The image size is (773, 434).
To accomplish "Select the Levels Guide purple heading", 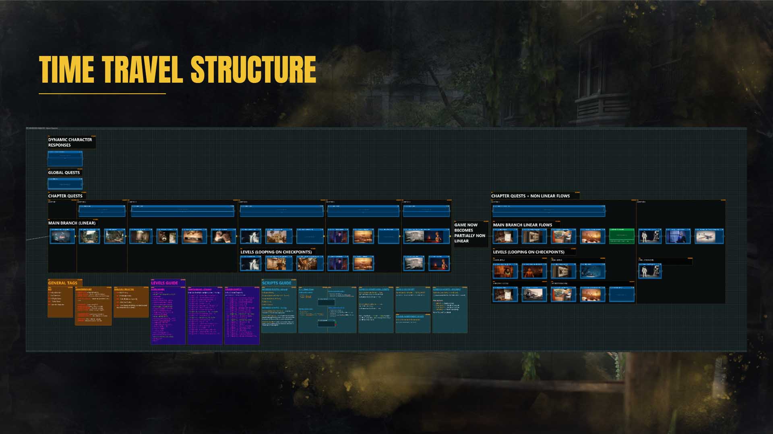I will (164, 283).
